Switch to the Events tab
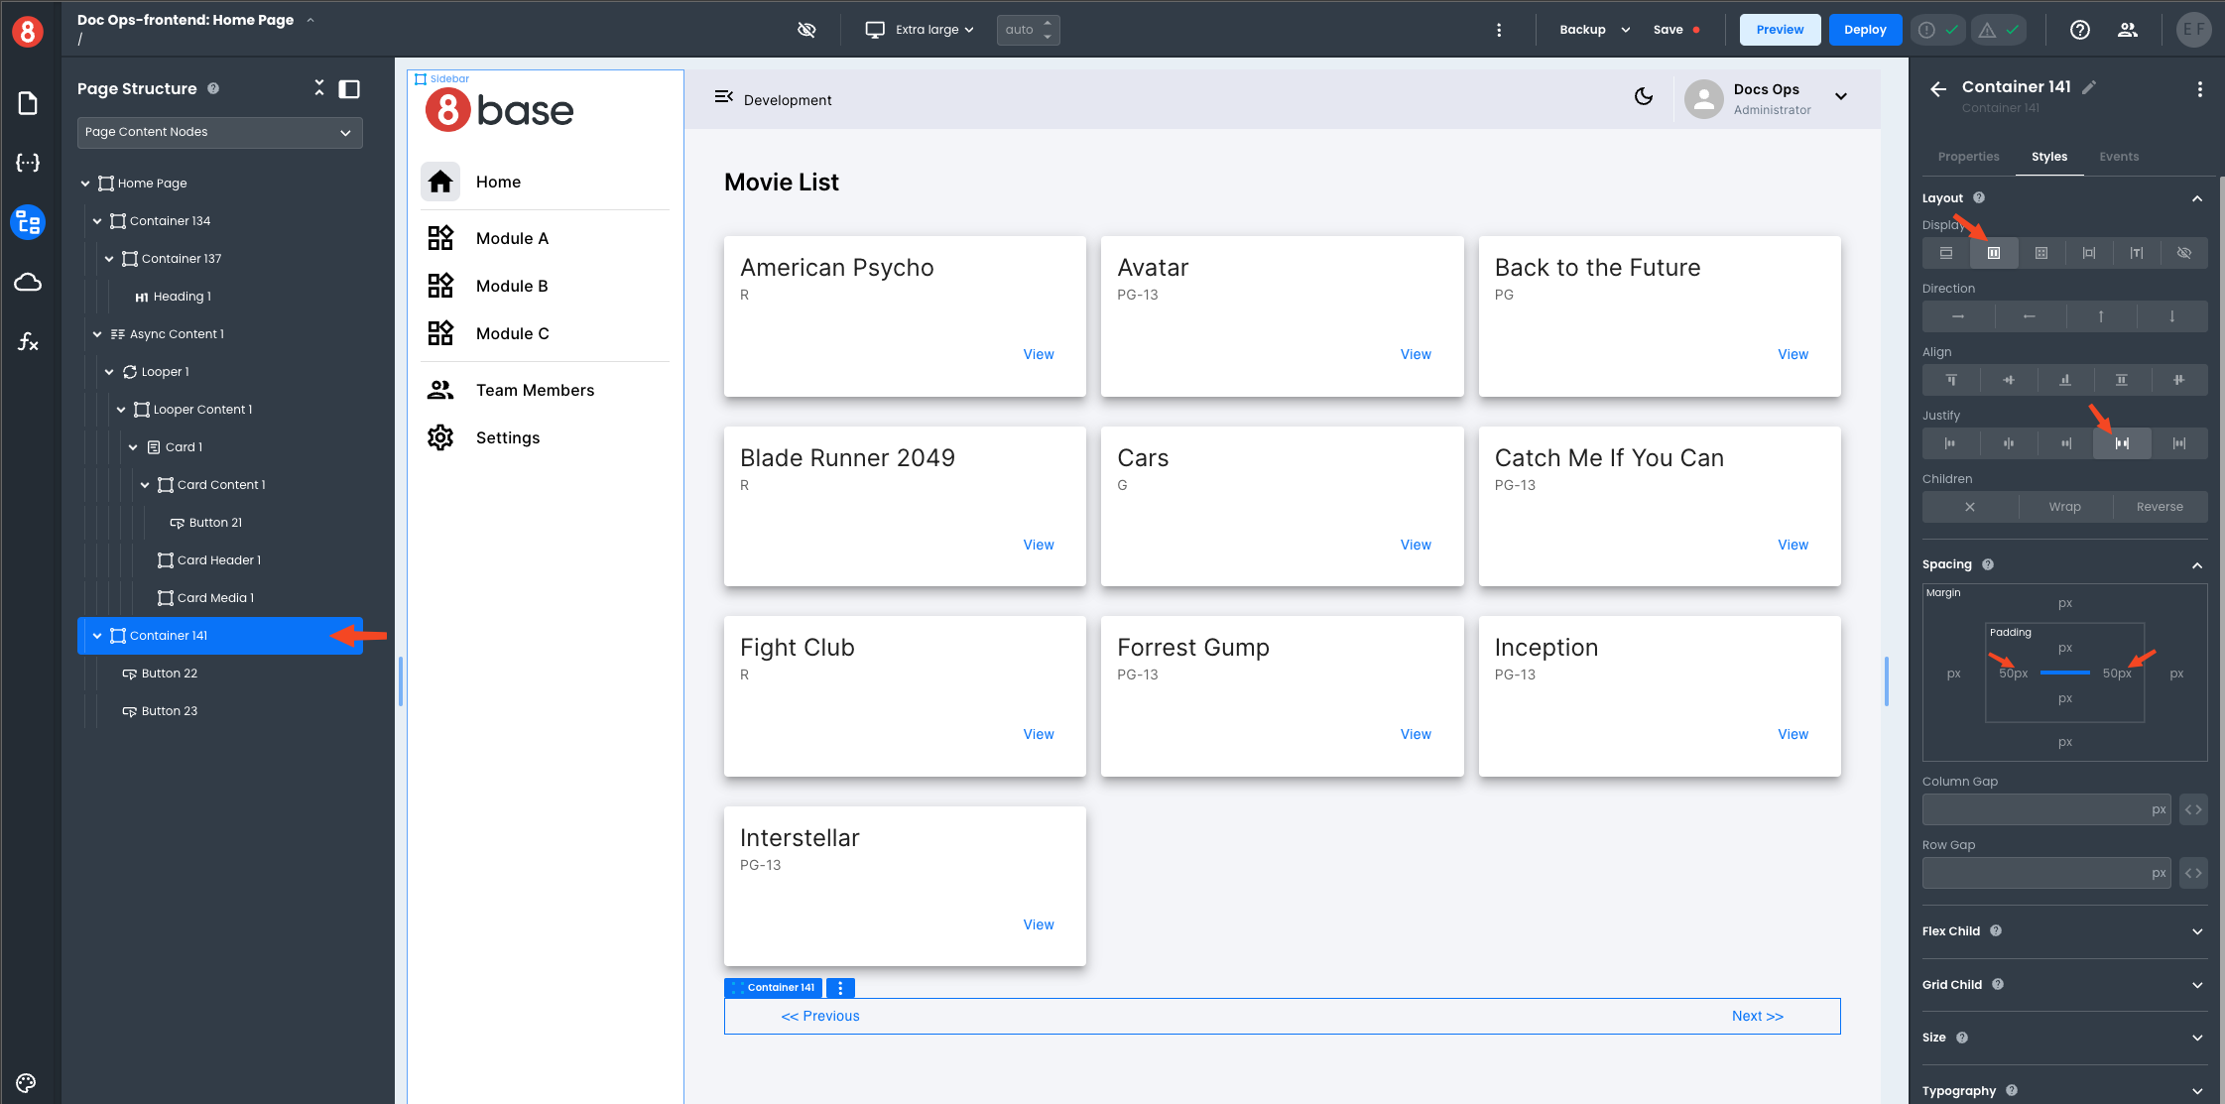 pyautogui.click(x=2118, y=157)
